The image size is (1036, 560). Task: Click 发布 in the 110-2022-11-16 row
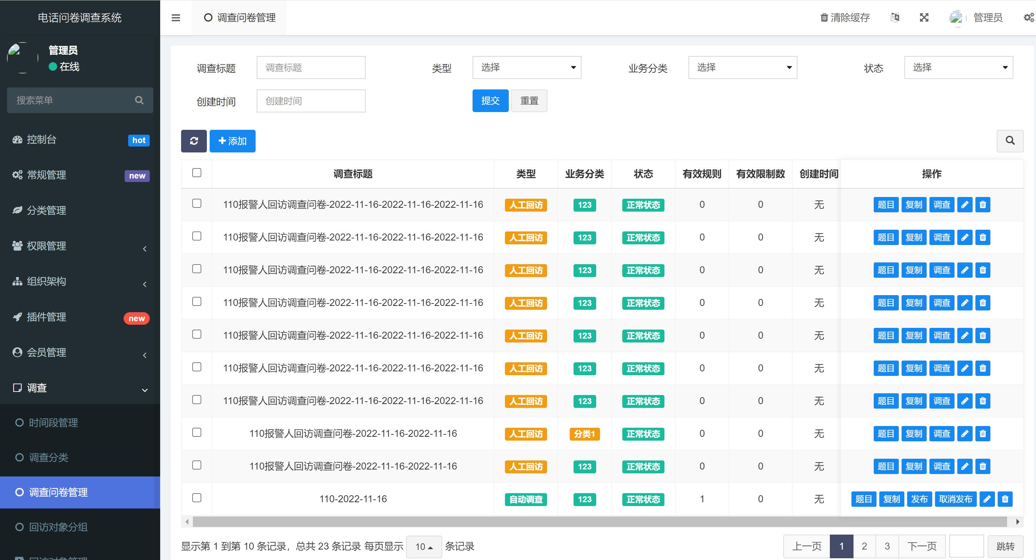(919, 499)
